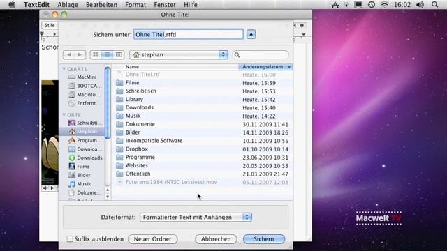Screen dimensions: 447x251
Task: Click the search field in save dialog
Action: [x=261, y=54]
